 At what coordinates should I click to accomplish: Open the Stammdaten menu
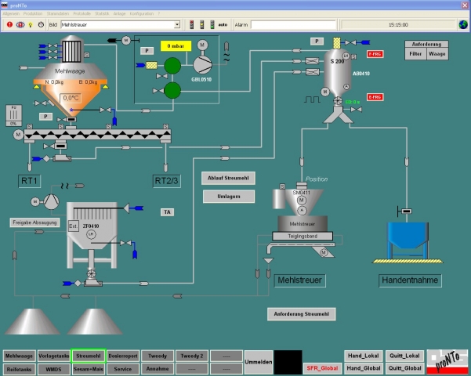click(x=58, y=13)
